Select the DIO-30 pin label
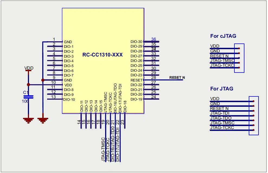The width and height of the screenshot is (268, 173). (x=136, y=42)
